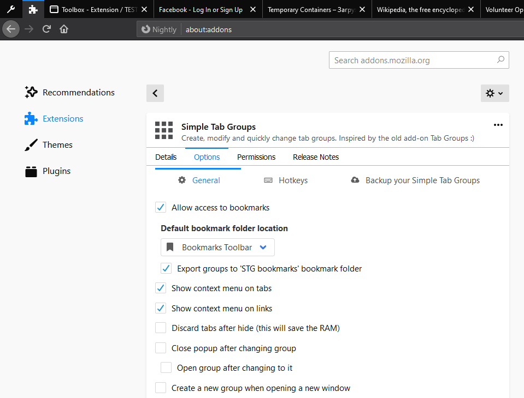The height and width of the screenshot is (398, 524).
Task: Focus the Search addons.mozilla.org field
Action: coord(419,60)
